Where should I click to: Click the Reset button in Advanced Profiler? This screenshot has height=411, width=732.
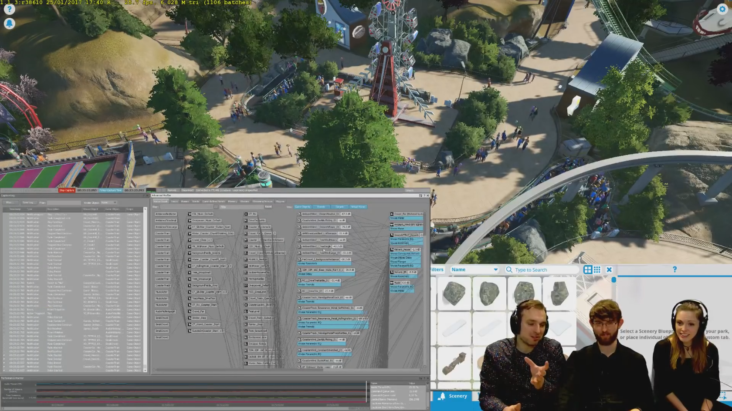[268, 207]
